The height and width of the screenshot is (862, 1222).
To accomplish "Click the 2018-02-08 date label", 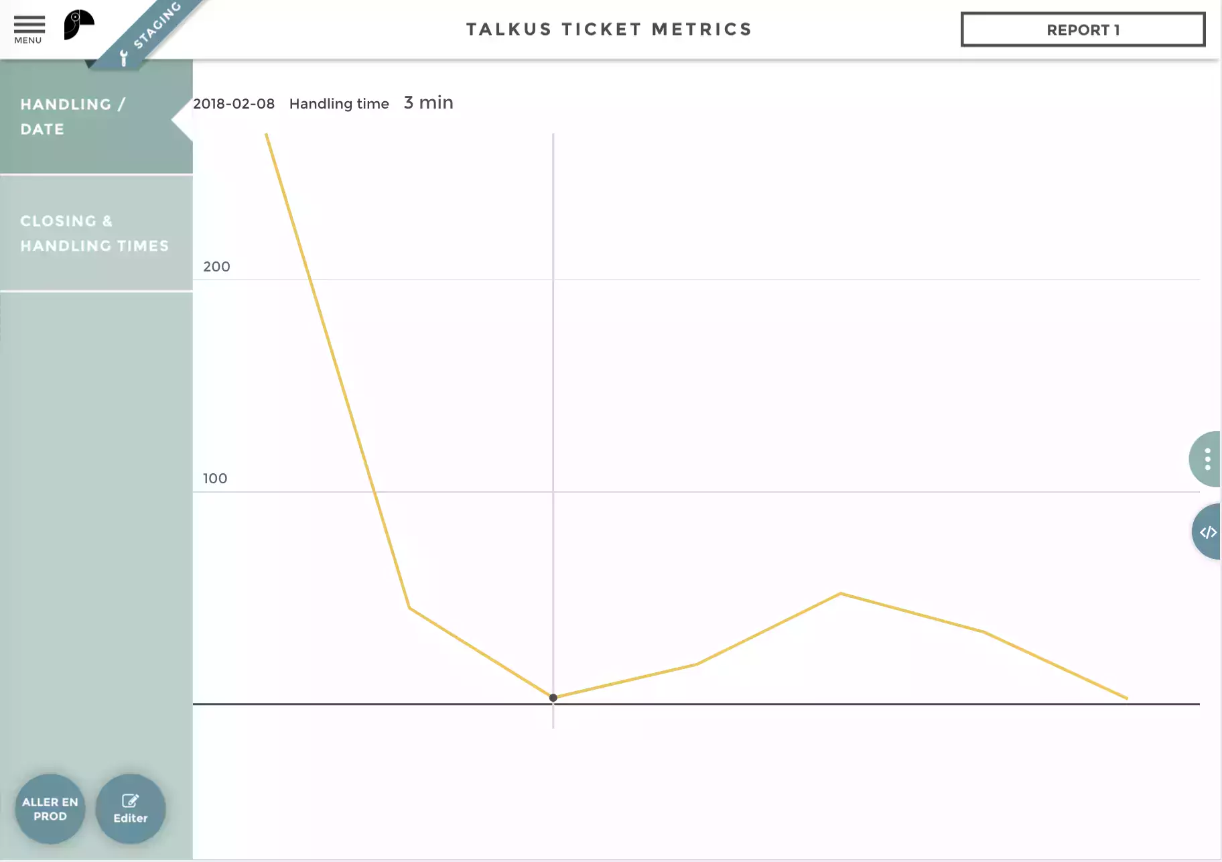I will [234, 104].
